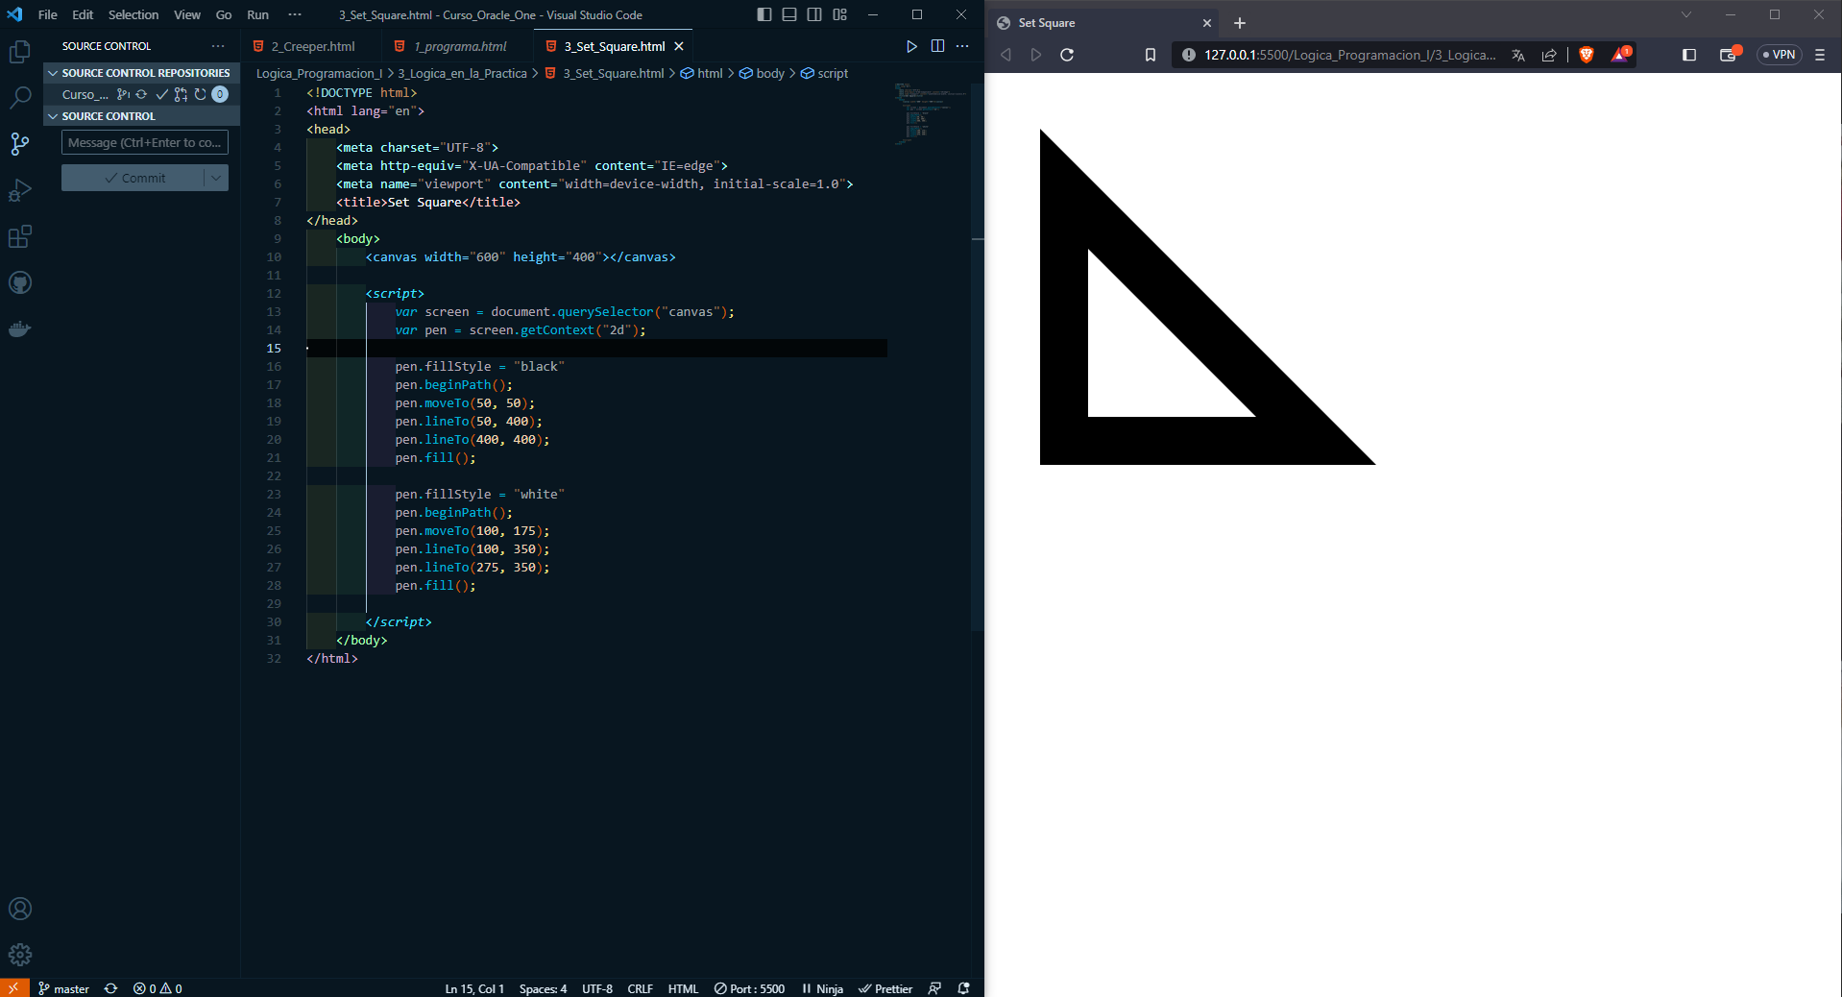Collapse the Source Control section
The width and height of the screenshot is (1842, 997).
pyautogui.click(x=142, y=116)
